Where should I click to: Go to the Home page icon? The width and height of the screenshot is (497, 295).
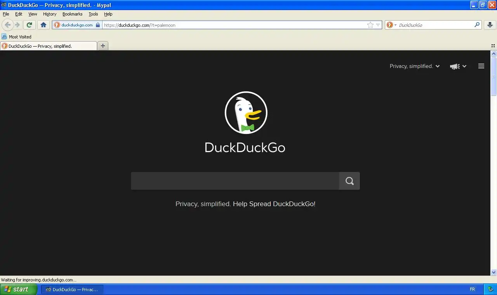point(43,25)
